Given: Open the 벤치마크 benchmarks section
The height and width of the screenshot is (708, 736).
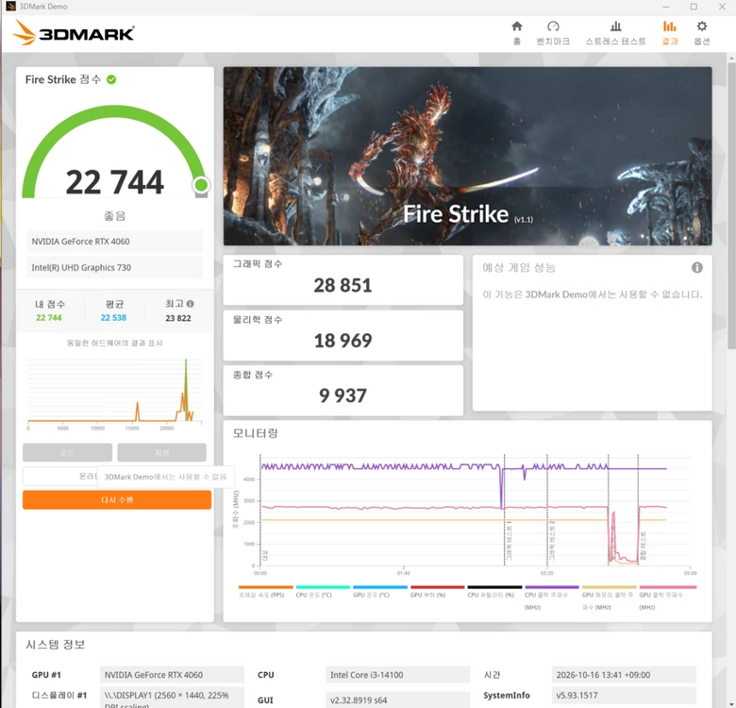Looking at the screenshot, I should pyautogui.click(x=553, y=32).
